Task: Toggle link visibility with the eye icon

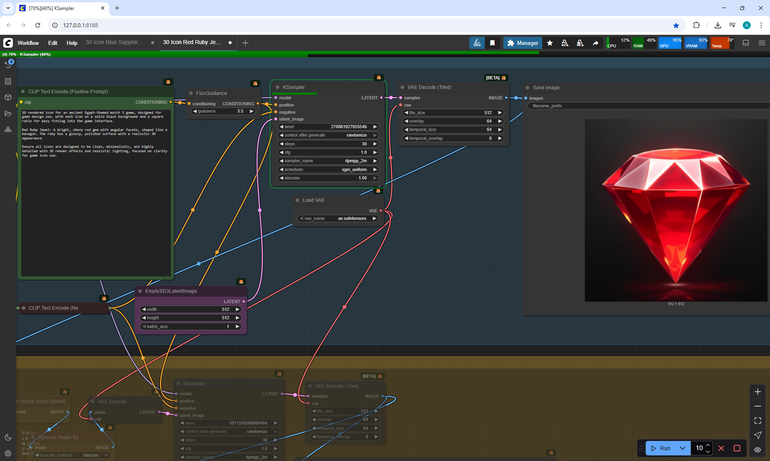Action: click(x=758, y=450)
